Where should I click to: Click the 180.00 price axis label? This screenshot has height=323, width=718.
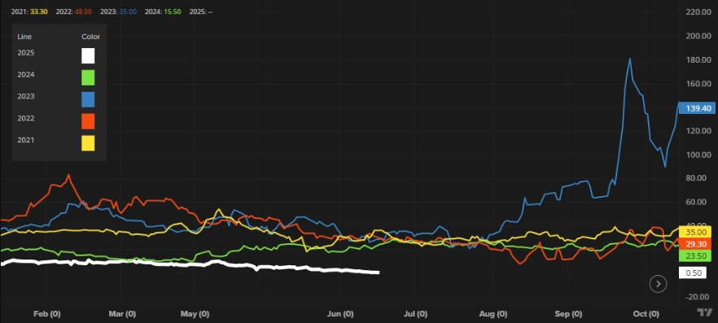pos(699,60)
